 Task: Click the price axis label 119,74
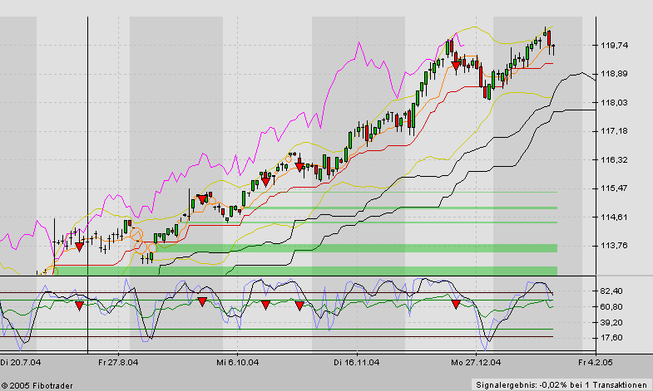pos(614,46)
